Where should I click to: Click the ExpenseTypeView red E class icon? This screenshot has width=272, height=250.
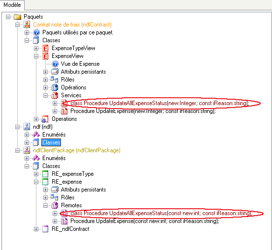[x=45, y=48]
